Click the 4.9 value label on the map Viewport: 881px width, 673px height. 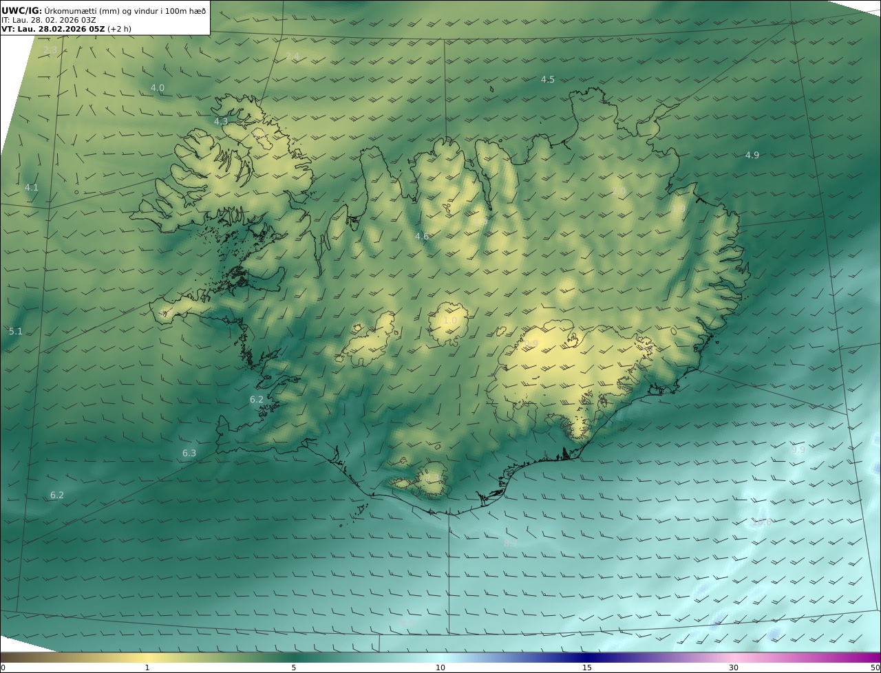pos(752,155)
